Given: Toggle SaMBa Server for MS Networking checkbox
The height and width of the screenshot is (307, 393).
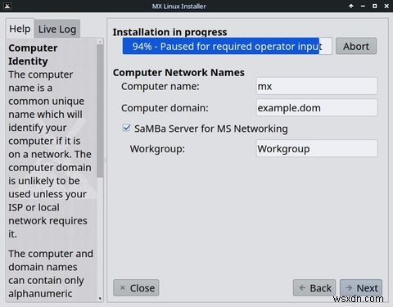Looking at the screenshot, I should tap(126, 128).
